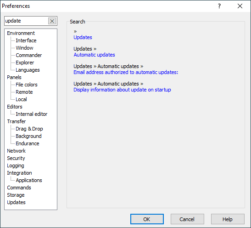Select the Storage tree item
This screenshot has width=251, height=228.
point(16,195)
